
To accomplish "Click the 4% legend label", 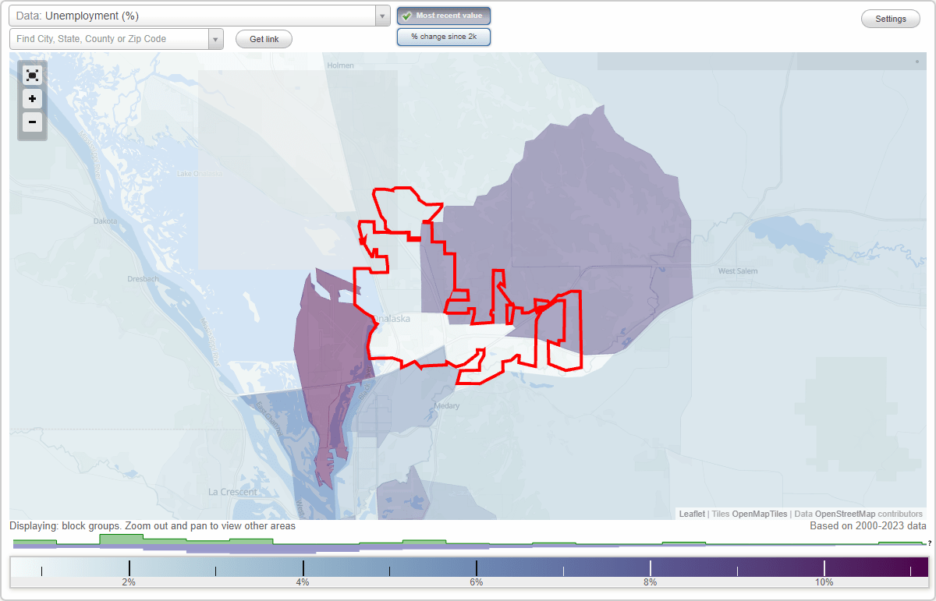I will pyautogui.click(x=303, y=582).
